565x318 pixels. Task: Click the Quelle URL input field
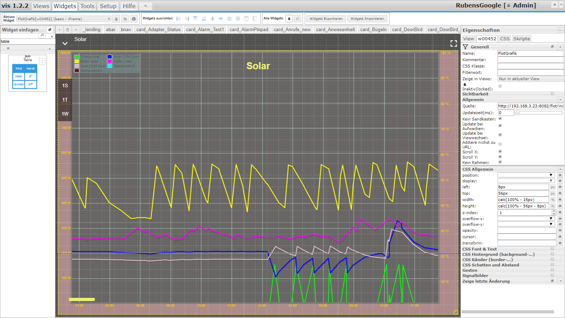[x=530, y=106]
